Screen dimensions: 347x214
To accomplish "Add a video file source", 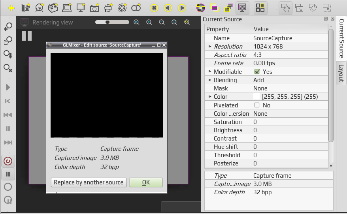I will (x=25, y=8).
